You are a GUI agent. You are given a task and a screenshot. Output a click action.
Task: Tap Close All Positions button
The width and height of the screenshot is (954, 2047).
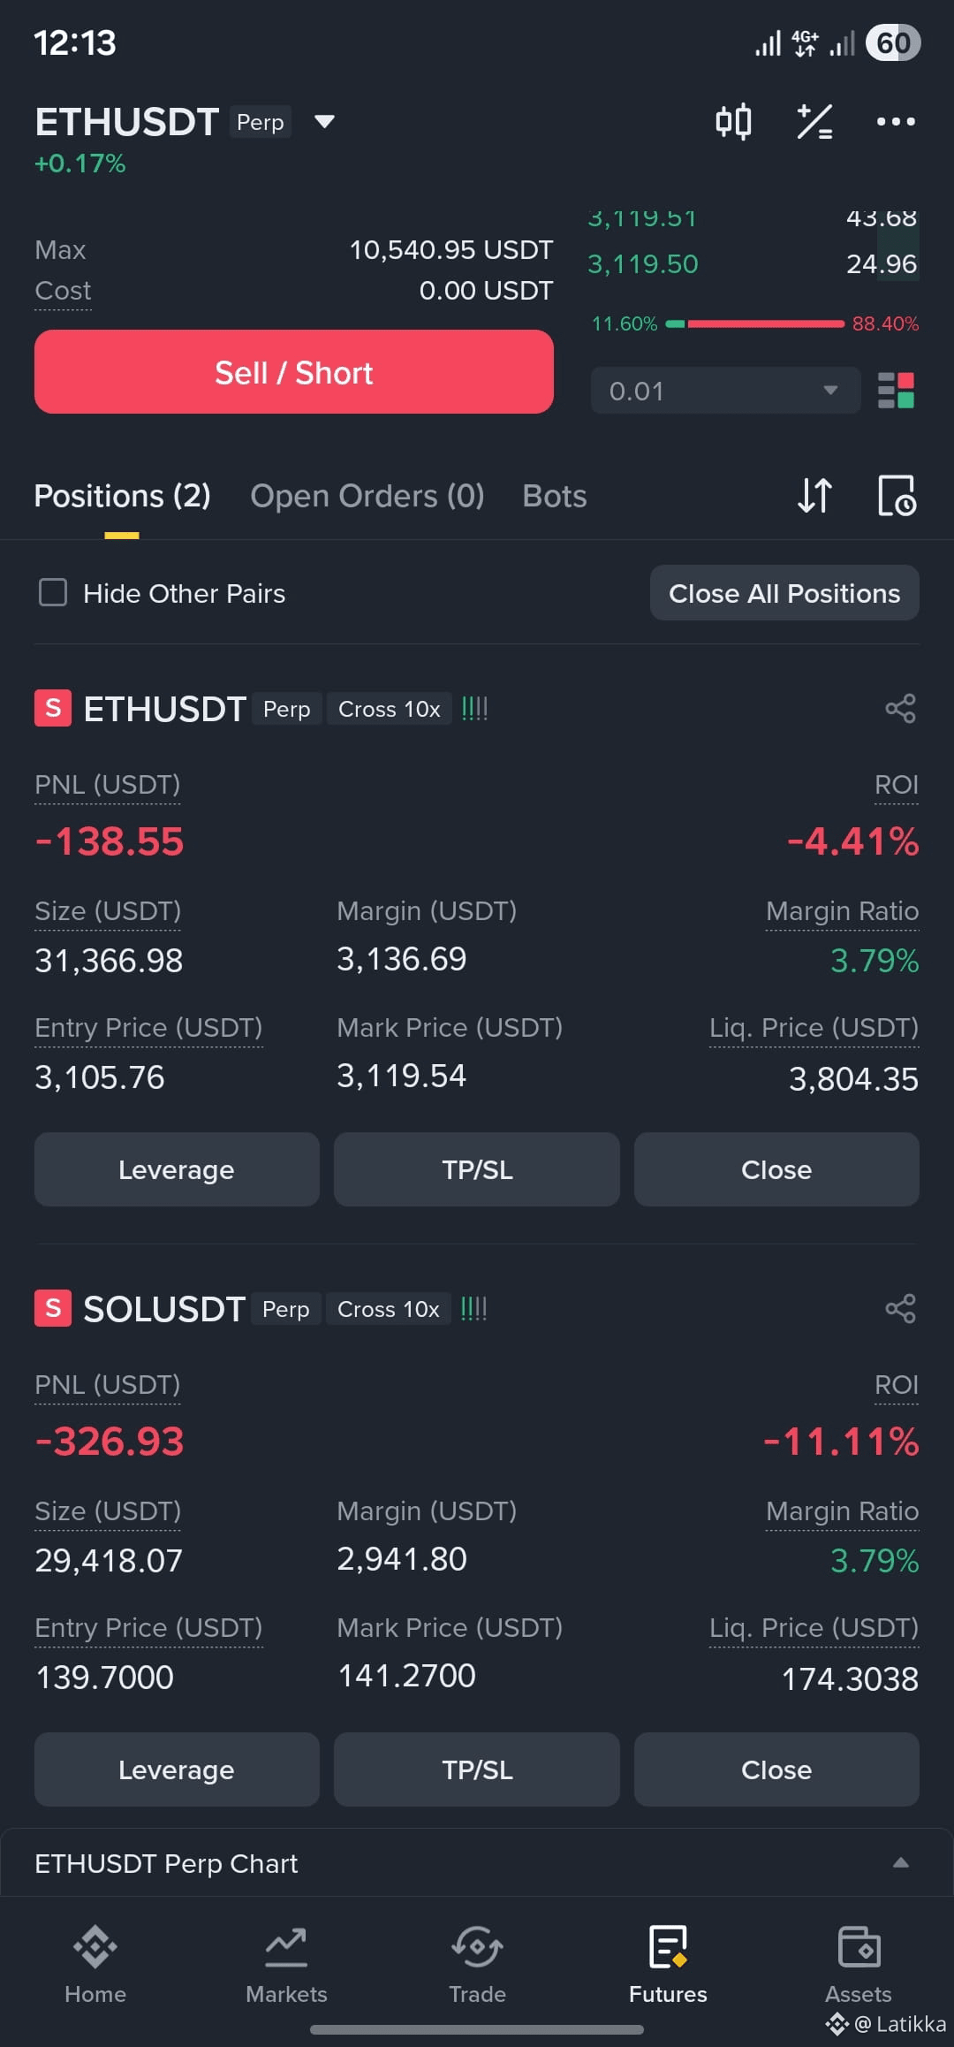784,593
